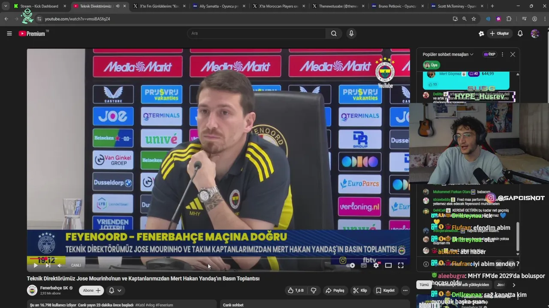Viewport: 549px width, 308px height.
Task: Switch to Bruno Petkovic browser tab
Action: coord(397,6)
